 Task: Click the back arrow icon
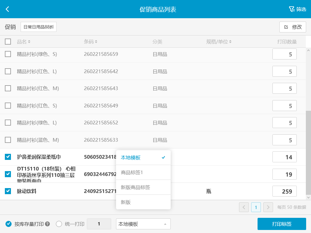coord(8,9)
